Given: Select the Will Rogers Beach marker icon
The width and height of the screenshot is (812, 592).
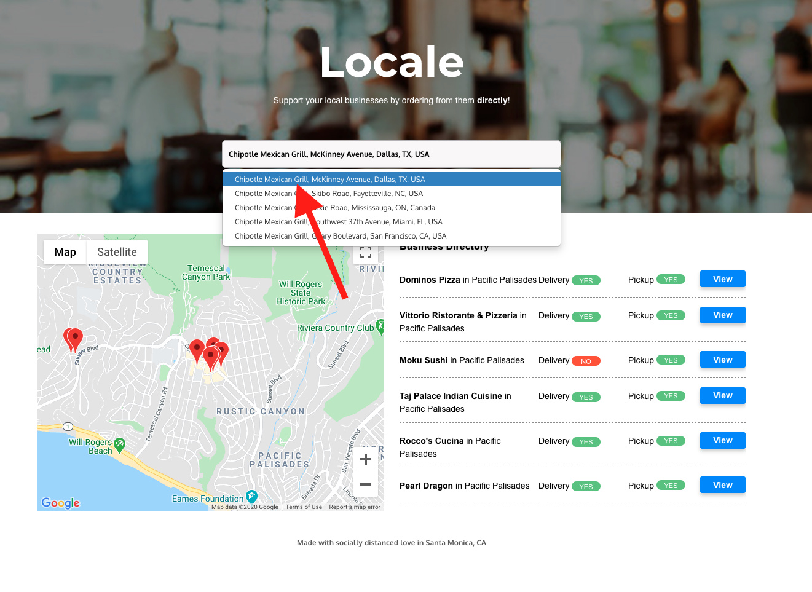Looking at the screenshot, I should click(120, 444).
